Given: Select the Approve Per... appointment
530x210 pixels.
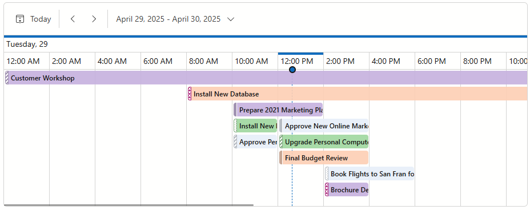Looking at the screenshot, I should point(255,142).
